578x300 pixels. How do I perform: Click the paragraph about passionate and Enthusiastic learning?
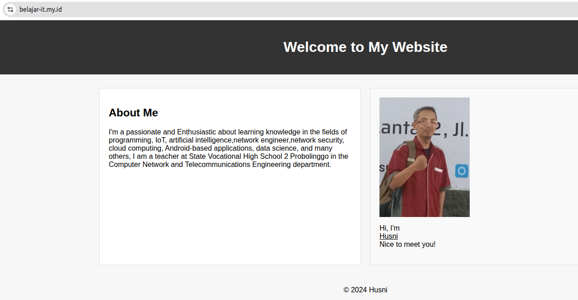229,148
